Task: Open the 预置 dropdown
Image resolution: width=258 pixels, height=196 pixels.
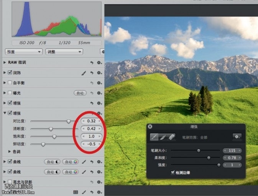Action: point(24,51)
